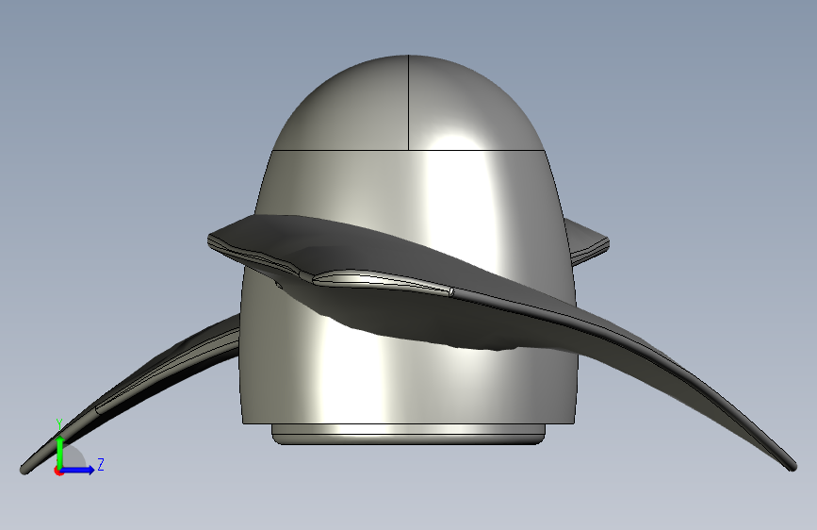Click the red origin point of the triad
This screenshot has height=530, width=817.
[x=58, y=471]
